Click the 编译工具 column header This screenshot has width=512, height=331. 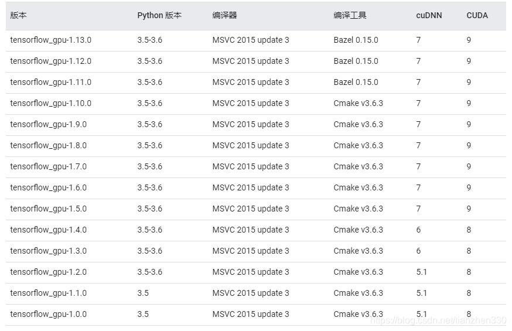pos(350,15)
